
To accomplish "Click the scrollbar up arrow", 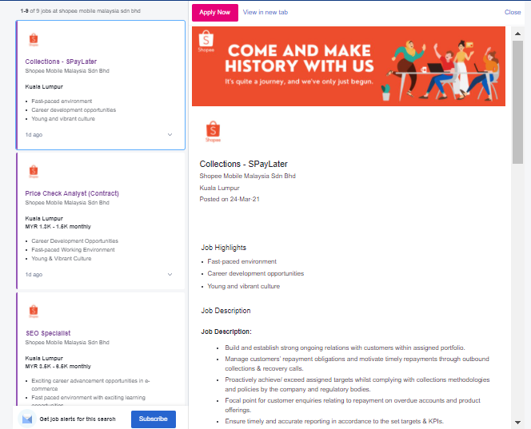I will [517, 34].
